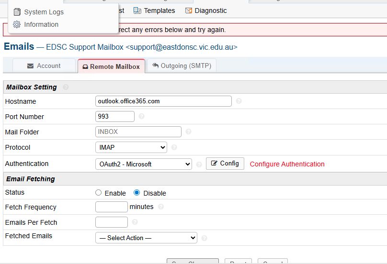Show help tip next to Protocol dropdown

(x=174, y=147)
